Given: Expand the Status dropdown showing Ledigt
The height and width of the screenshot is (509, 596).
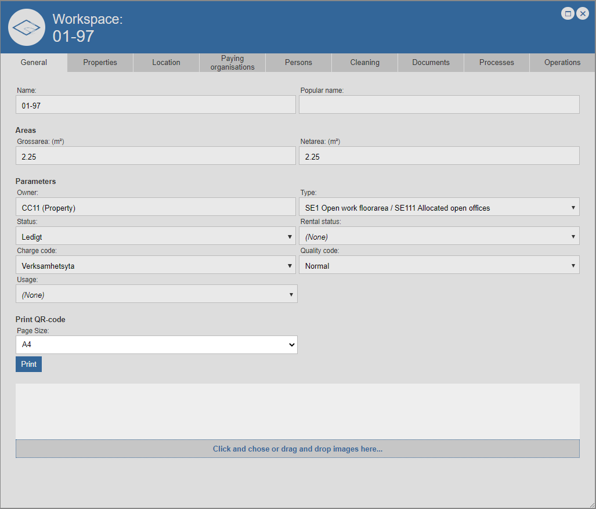Looking at the screenshot, I should [156, 236].
